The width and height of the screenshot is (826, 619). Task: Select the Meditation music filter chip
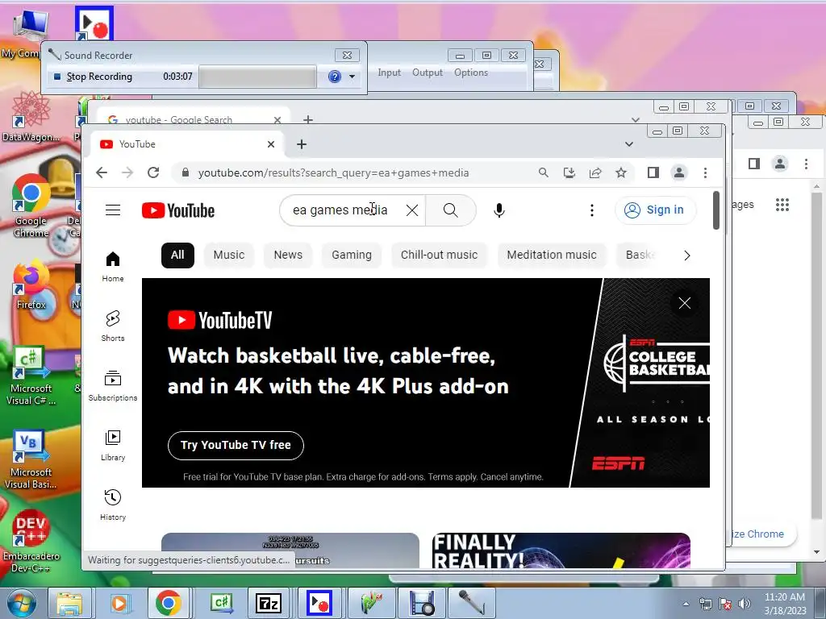552,255
